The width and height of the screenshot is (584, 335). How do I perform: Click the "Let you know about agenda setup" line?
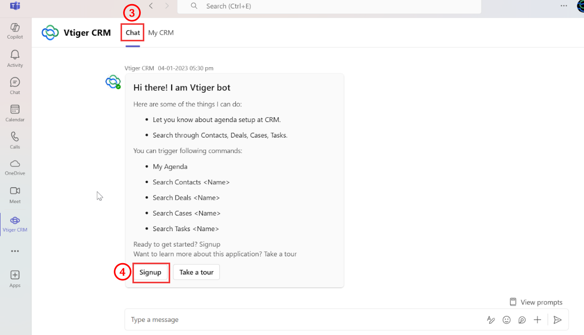coord(217,120)
